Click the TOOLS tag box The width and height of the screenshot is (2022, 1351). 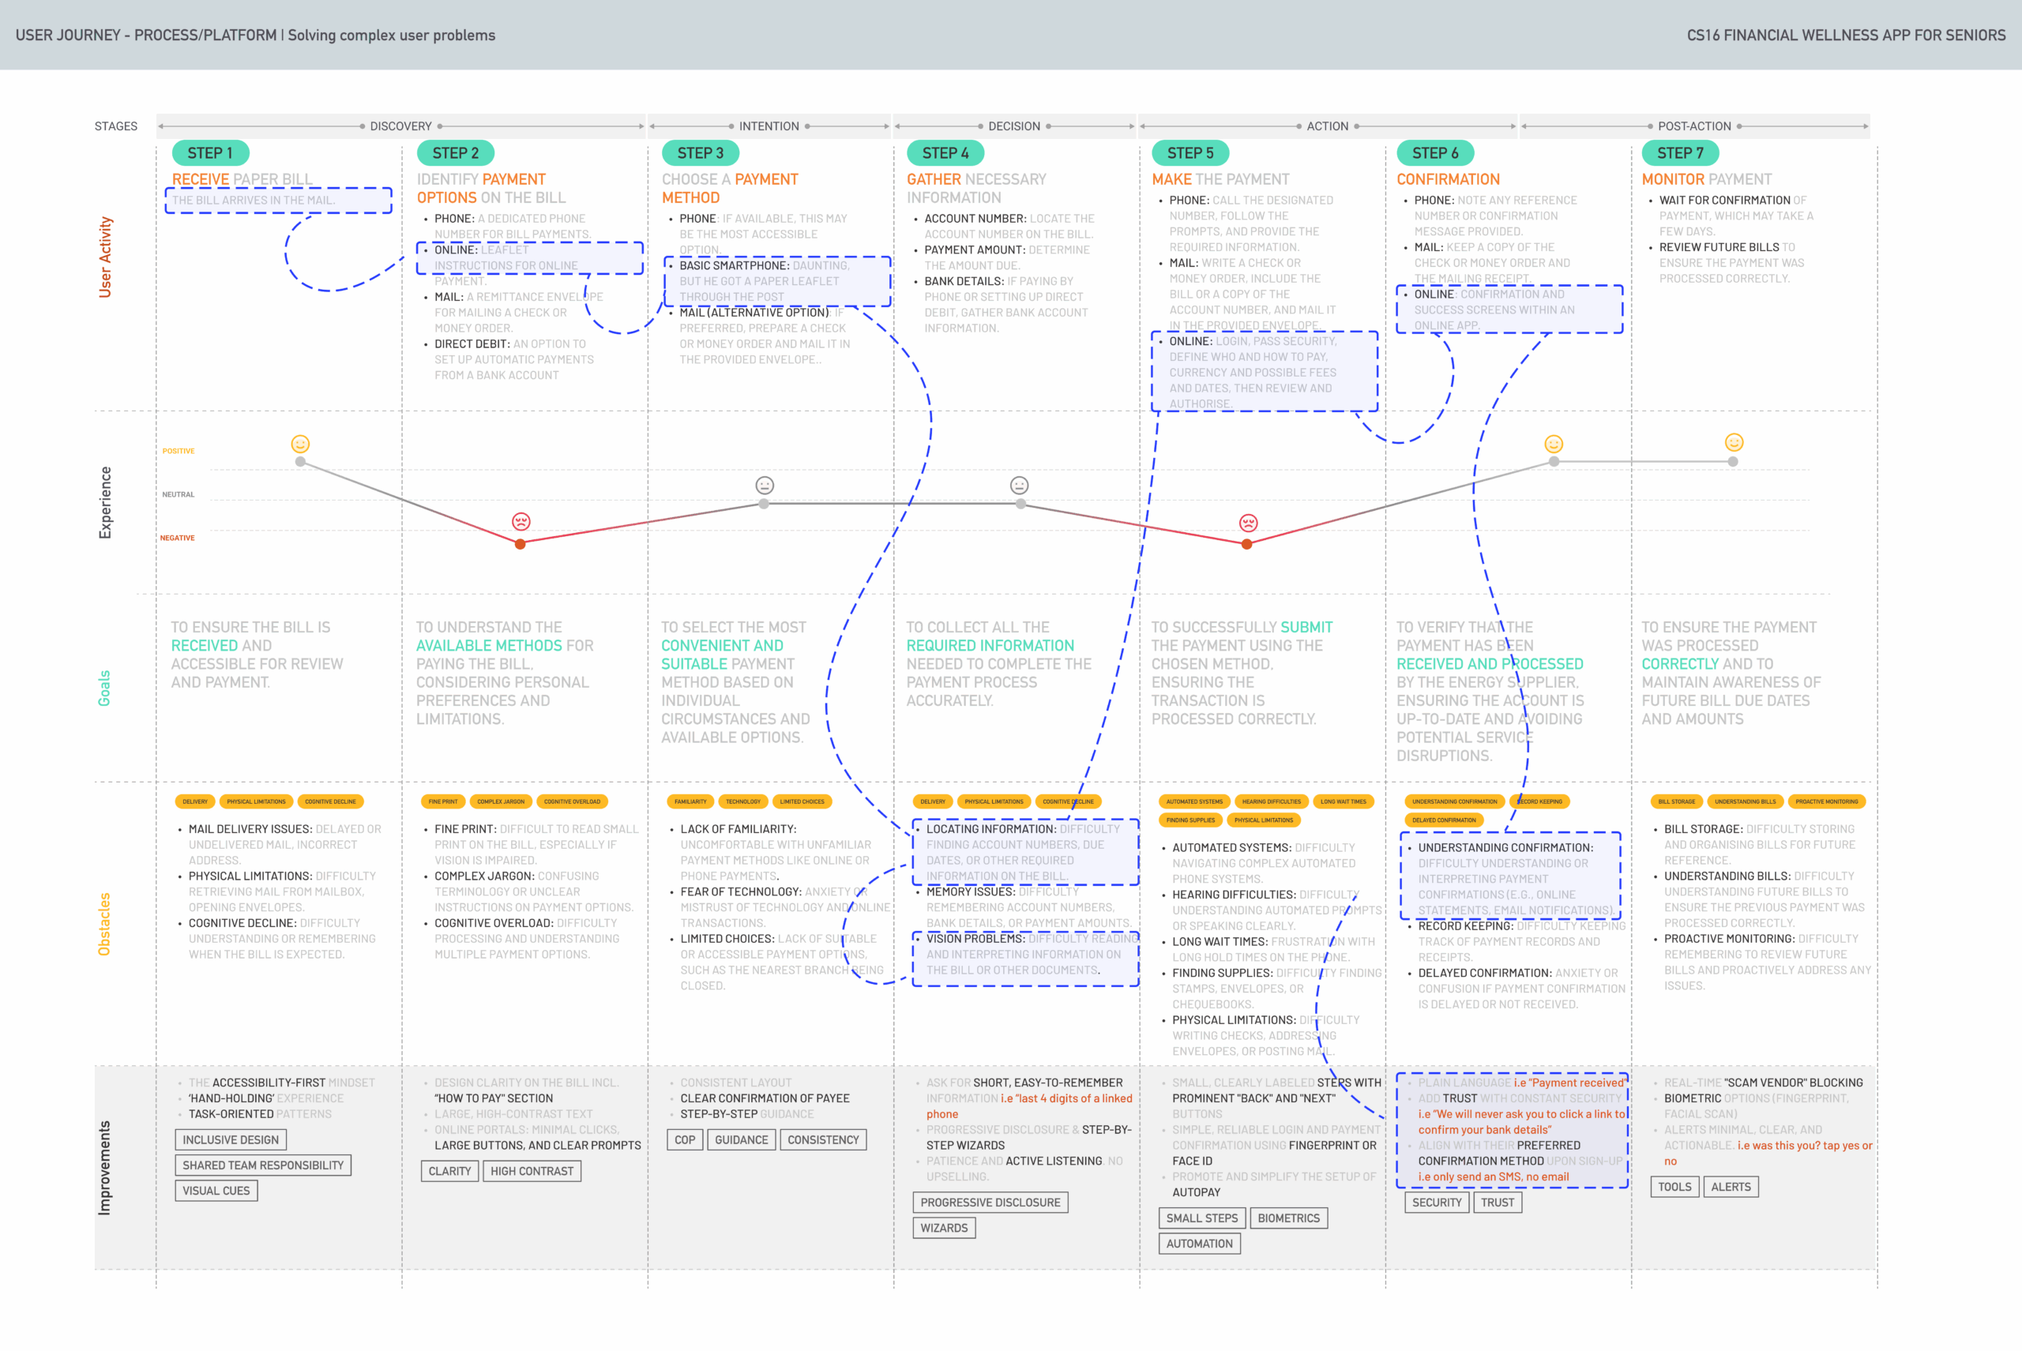pyautogui.click(x=1674, y=1187)
